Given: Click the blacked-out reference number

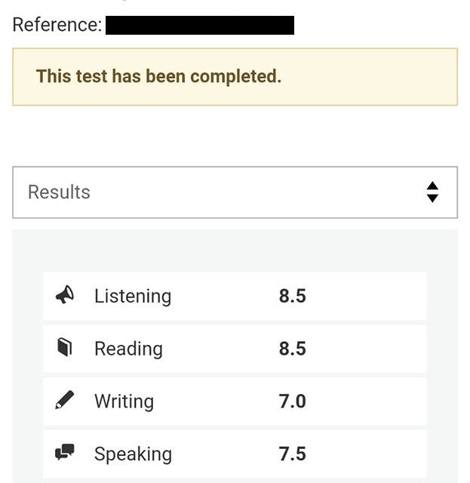Looking at the screenshot, I should click(x=200, y=25).
